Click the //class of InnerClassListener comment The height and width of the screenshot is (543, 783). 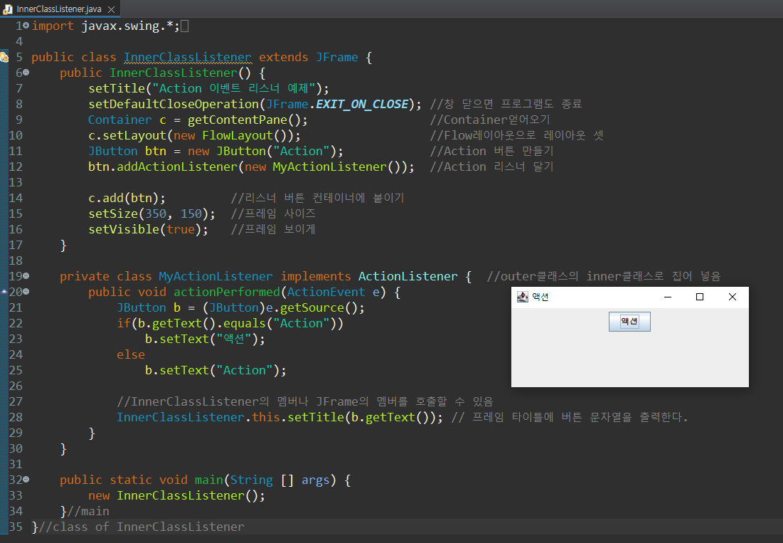[x=142, y=527]
